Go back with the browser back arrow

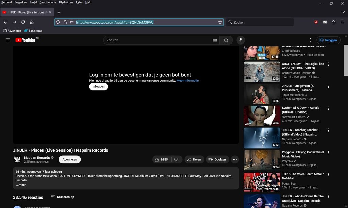point(6,22)
